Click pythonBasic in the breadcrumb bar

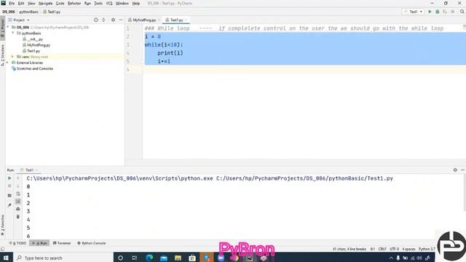pos(29,12)
